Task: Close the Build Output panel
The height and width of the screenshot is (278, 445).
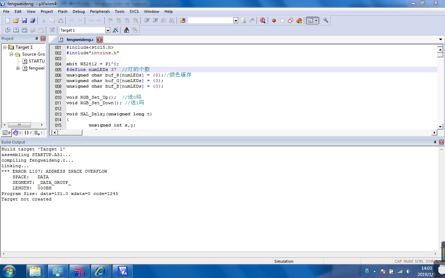Action: pos(442,142)
